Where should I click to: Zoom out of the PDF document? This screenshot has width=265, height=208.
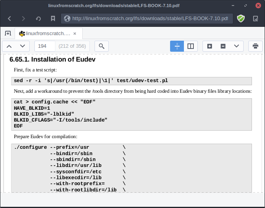pyautogui.click(x=223, y=46)
